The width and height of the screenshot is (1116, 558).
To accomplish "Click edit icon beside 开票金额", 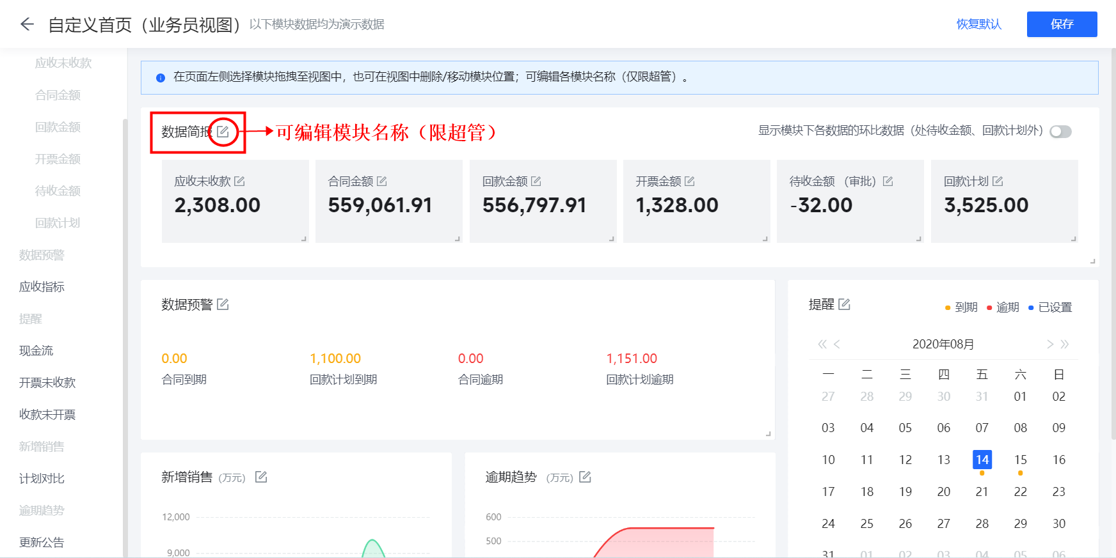I will [x=690, y=182].
